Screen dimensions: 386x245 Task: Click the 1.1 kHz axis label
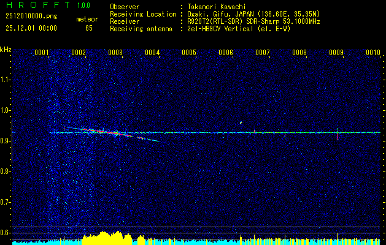click(x=5, y=80)
